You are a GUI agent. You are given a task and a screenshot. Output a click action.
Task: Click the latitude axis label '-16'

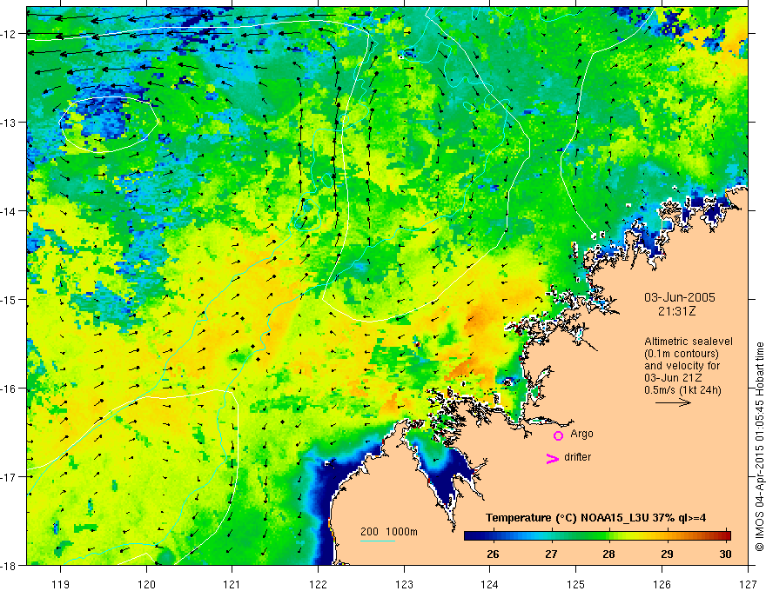[10, 388]
